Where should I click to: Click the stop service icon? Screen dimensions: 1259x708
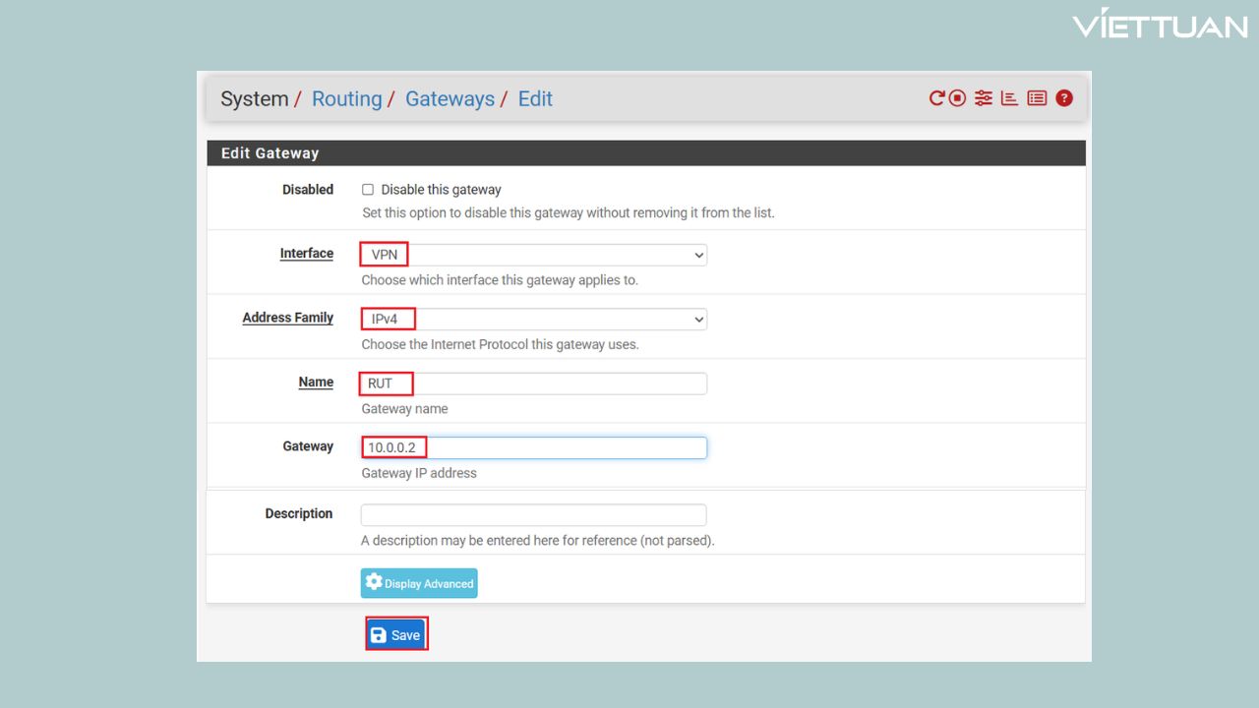pos(957,98)
